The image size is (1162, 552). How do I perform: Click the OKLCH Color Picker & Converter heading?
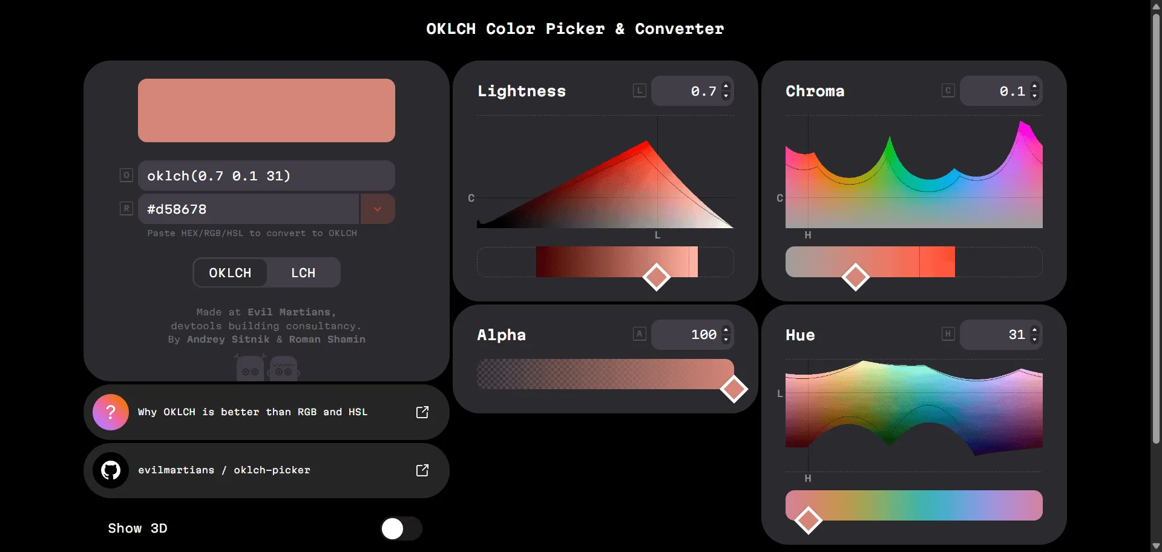575,29
